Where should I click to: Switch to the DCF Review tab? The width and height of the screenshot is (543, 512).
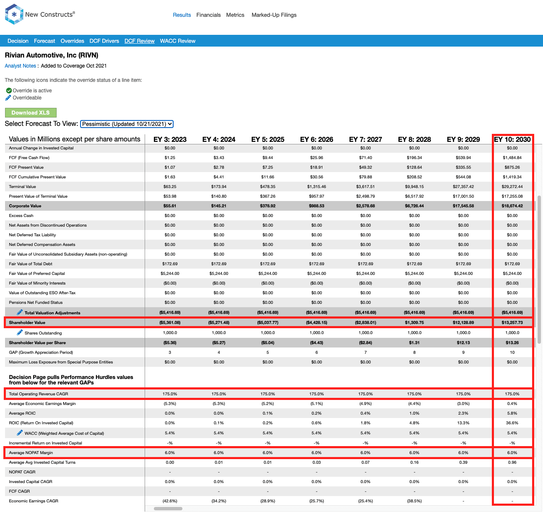point(140,41)
